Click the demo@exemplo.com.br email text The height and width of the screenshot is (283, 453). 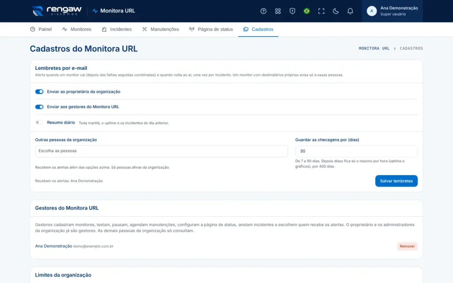(93, 246)
